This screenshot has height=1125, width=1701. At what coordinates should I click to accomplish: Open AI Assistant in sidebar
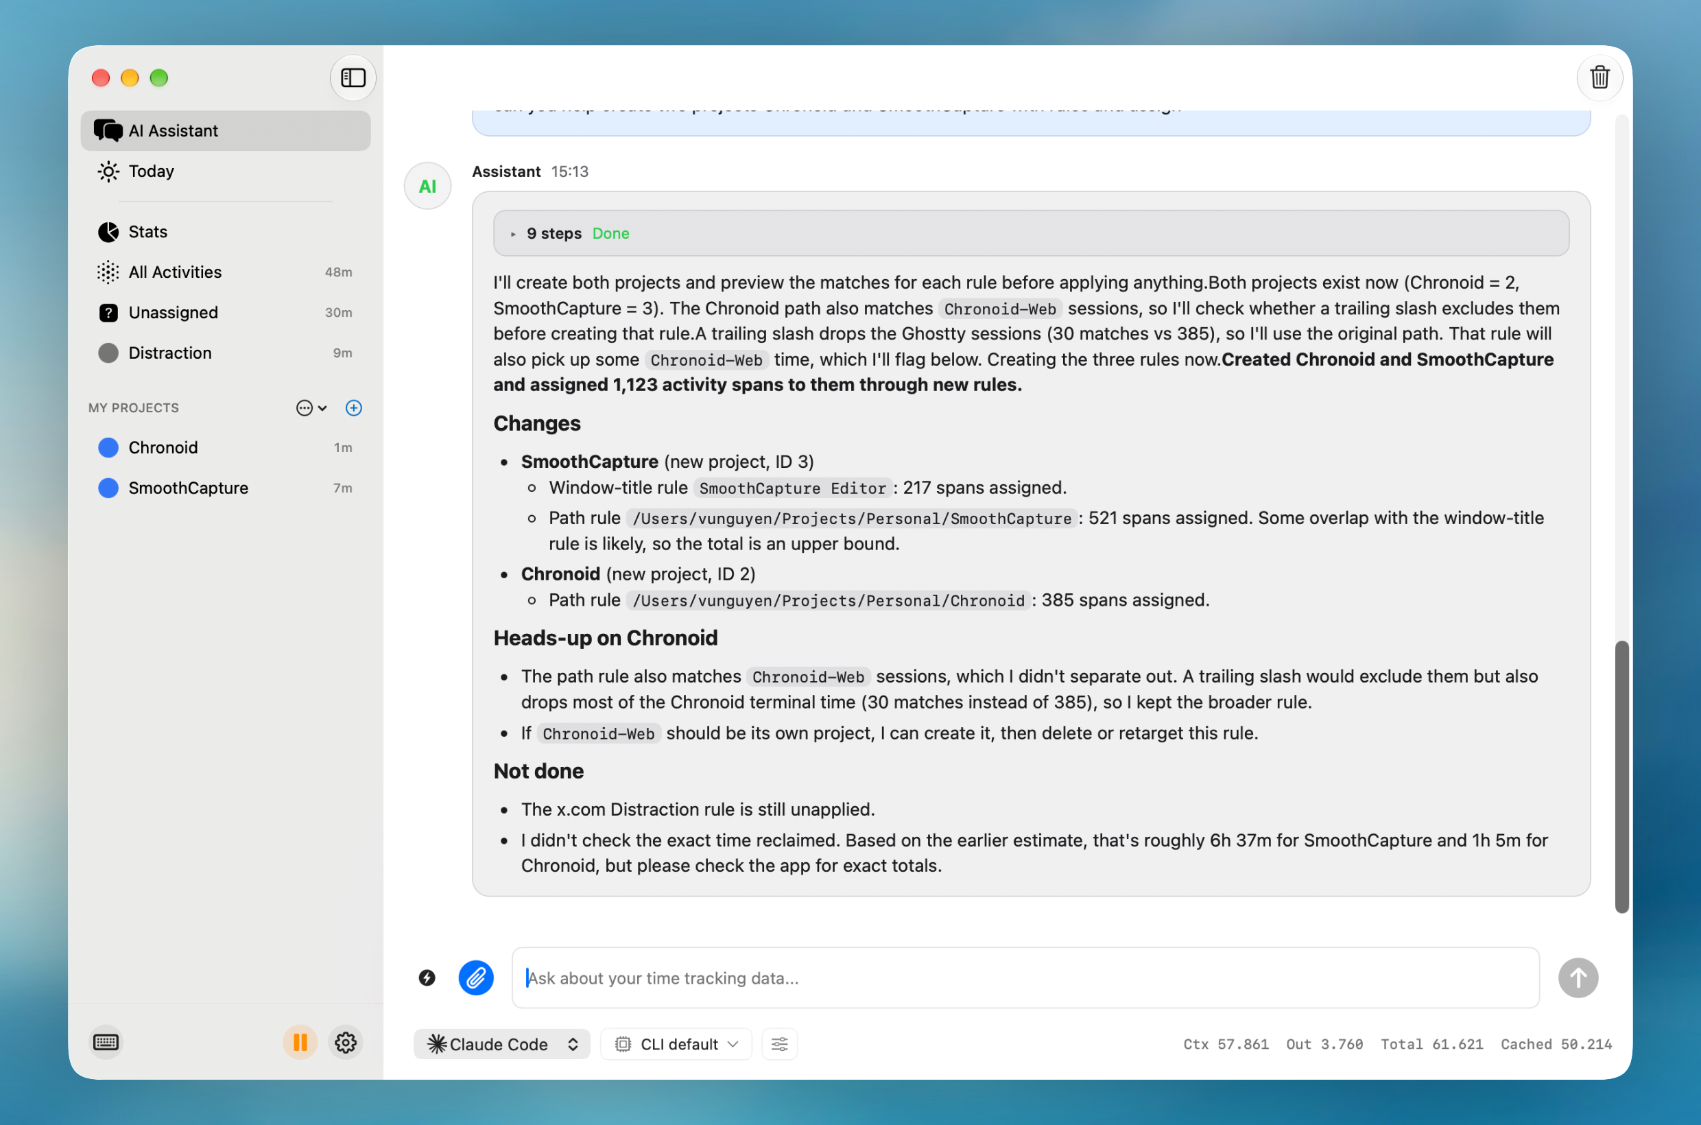click(225, 130)
